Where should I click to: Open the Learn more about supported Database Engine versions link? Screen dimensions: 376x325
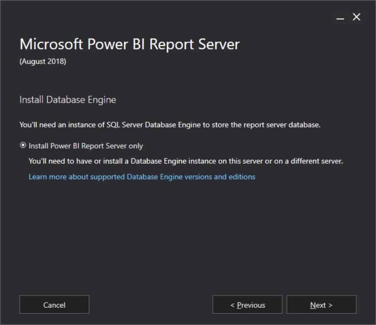[x=142, y=177]
